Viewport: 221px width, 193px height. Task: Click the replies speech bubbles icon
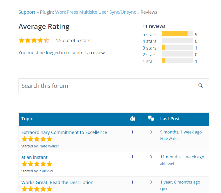(151, 119)
